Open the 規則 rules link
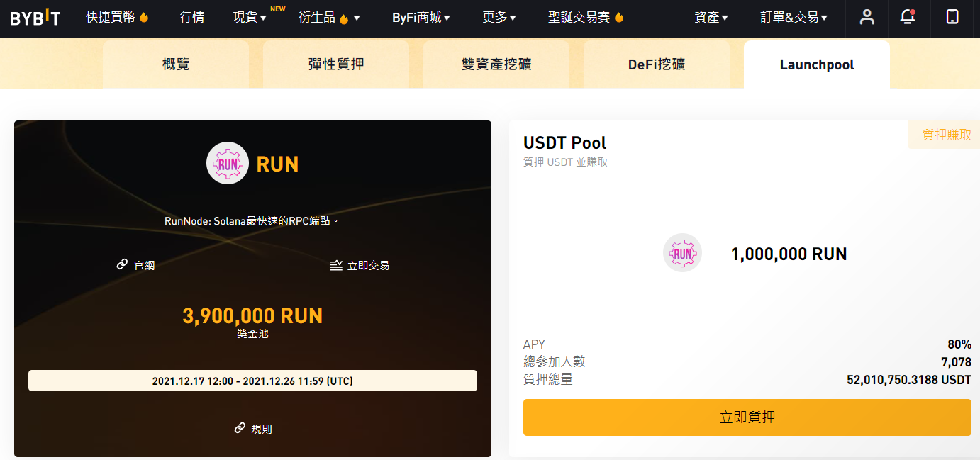Image resolution: width=980 pixels, height=460 pixels. pos(262,429)
